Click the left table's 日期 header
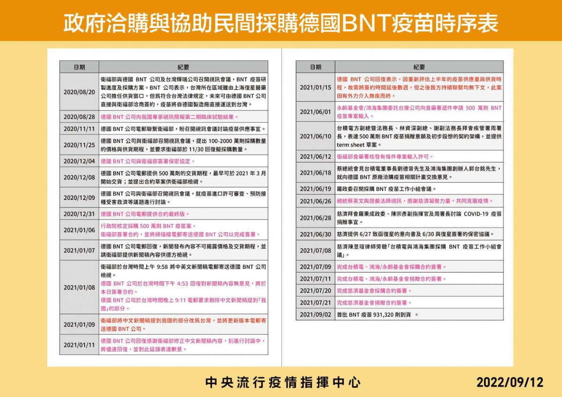562x397 pixels. pyautogui.click(x=79, y=67)
